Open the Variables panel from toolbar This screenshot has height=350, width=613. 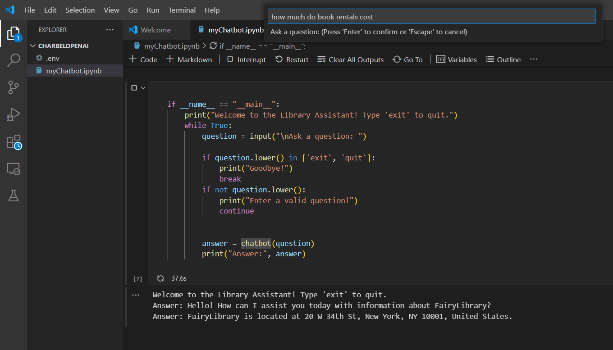[x=457, y=59]
